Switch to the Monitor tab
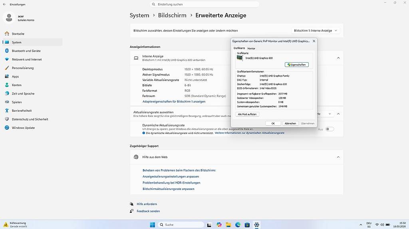 point(251,48)
